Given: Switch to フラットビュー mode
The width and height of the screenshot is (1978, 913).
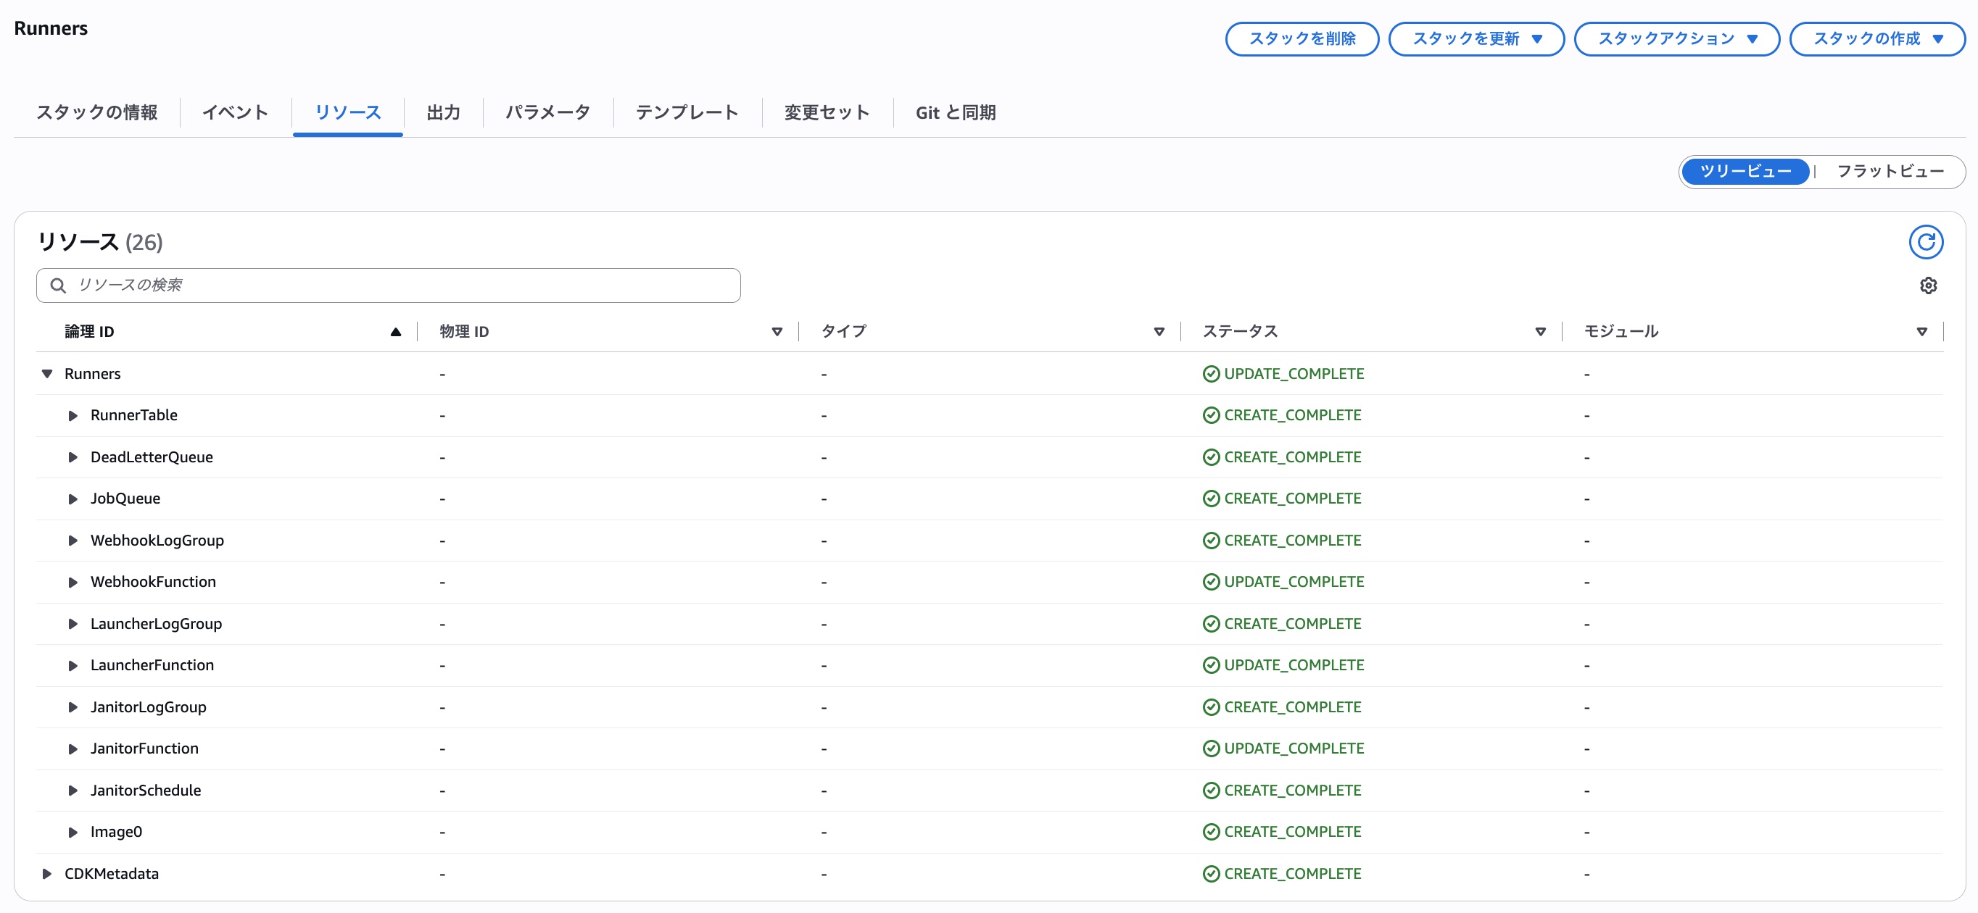Looking at the screenshot, I should click(1889, 171).
